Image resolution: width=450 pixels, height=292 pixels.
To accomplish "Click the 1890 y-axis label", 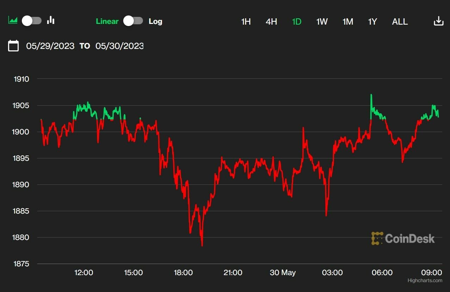I will (21, 185).
